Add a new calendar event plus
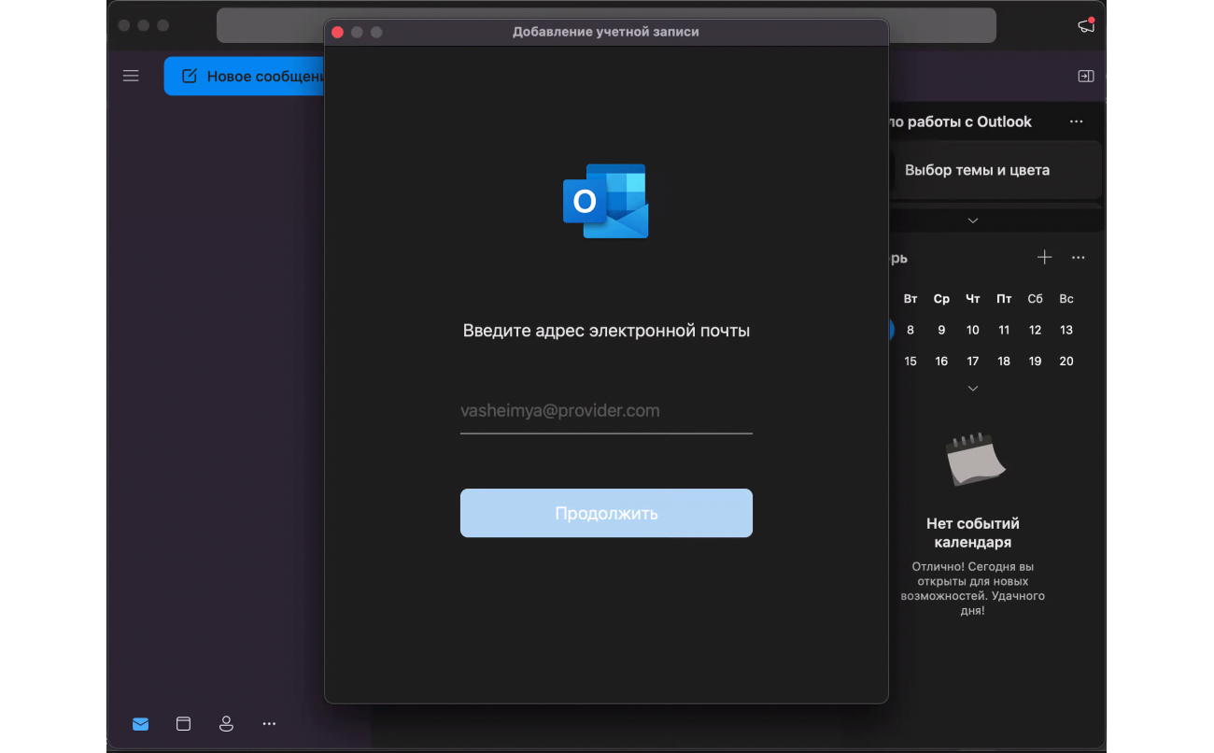The height and width of the screenshot is (753, 1214). point(1045,257)
